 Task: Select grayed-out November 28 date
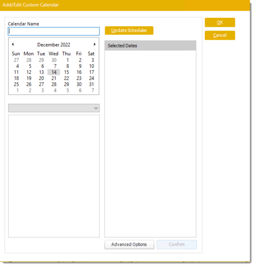[x=29, y=60]
